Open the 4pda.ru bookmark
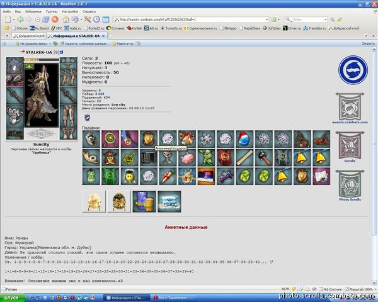Viewport: 378px width, 302px height. tap(73, 28)
